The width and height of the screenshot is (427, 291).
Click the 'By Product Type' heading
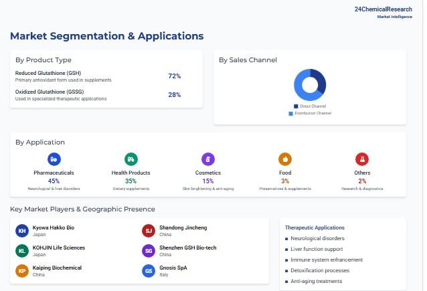click(x=44, y=60)
